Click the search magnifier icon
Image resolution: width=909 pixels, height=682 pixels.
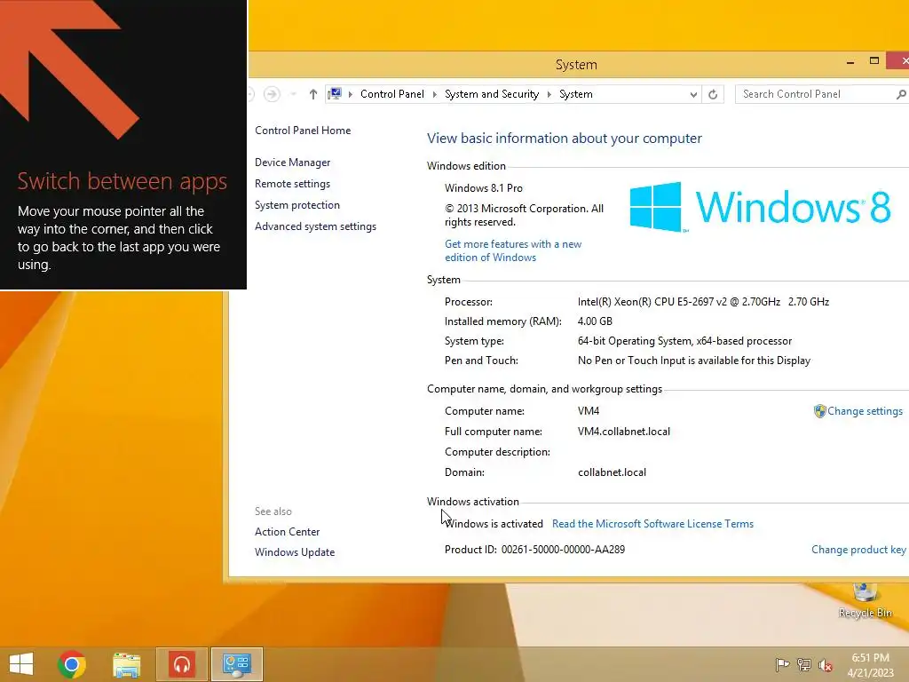pos(900,94)
